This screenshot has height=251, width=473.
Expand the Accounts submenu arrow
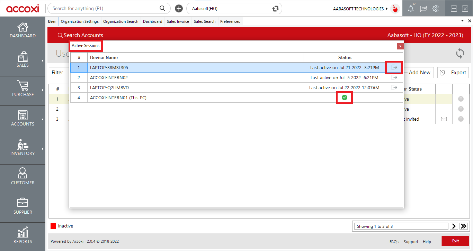[x=43, y=120]
